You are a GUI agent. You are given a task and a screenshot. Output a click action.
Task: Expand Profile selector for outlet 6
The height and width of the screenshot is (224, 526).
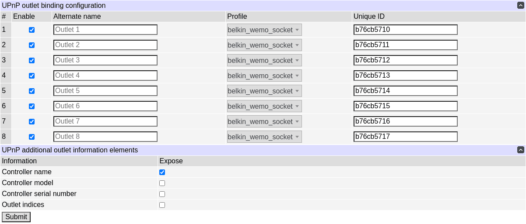(x=264, y=106)
